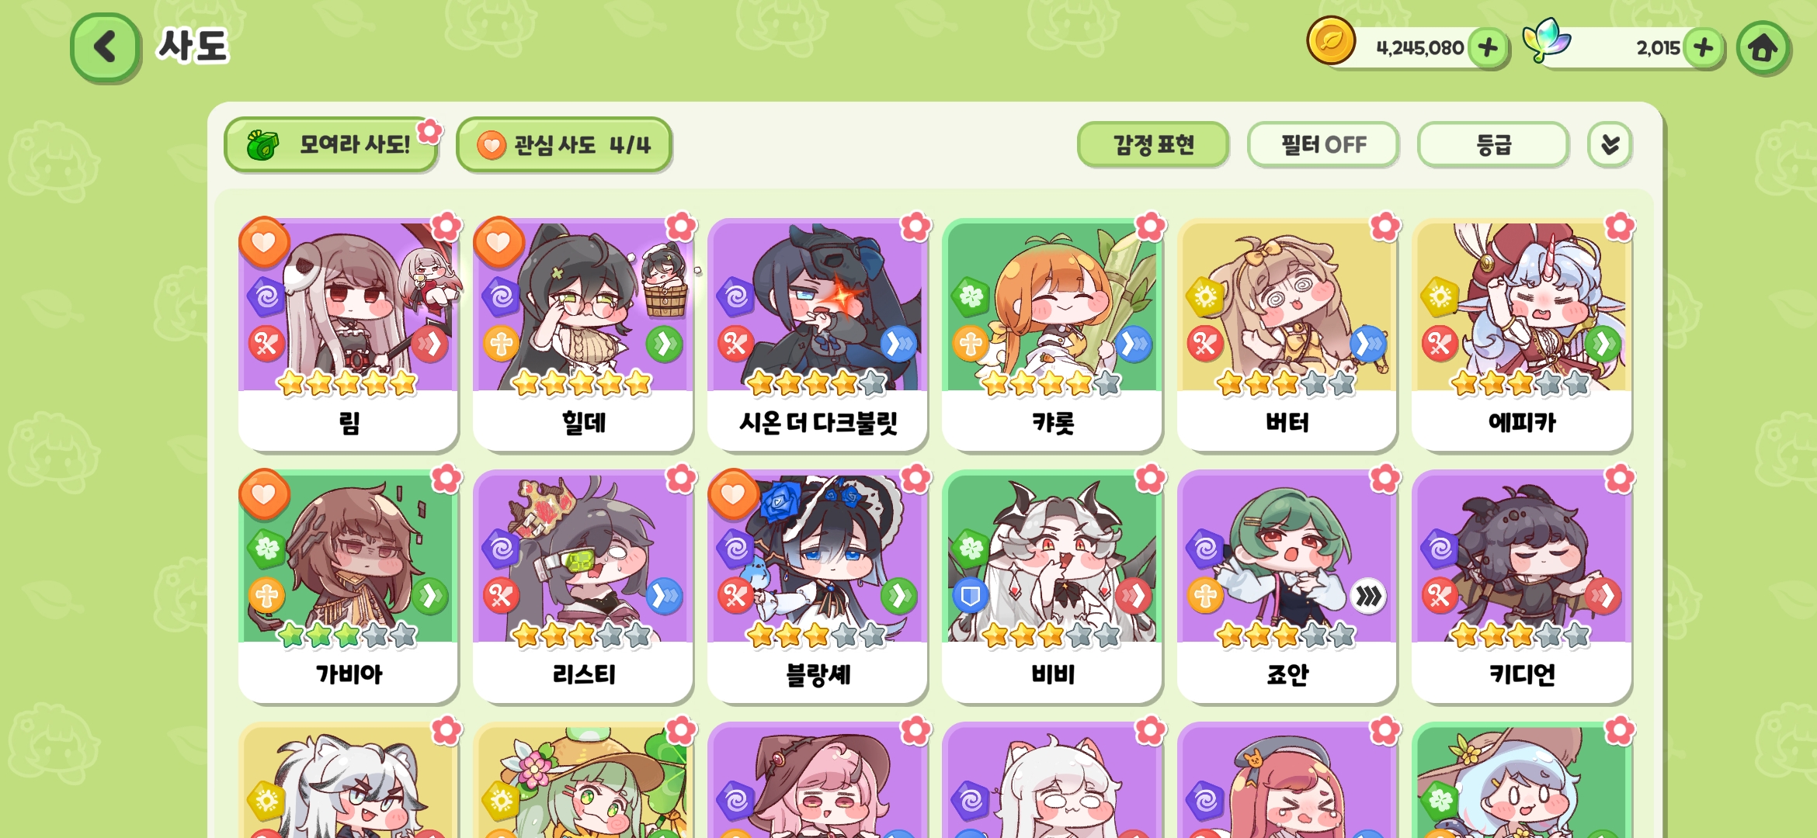
Task: Go back with the green arrow button
Action: tap(106, 47)
